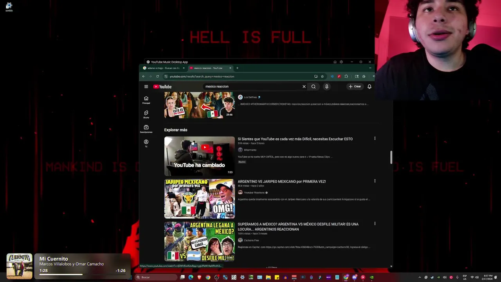
Task: Click the YouTube search field with 'mexico reaccion'
Action: pyautogui.click(x=252, y=87)
